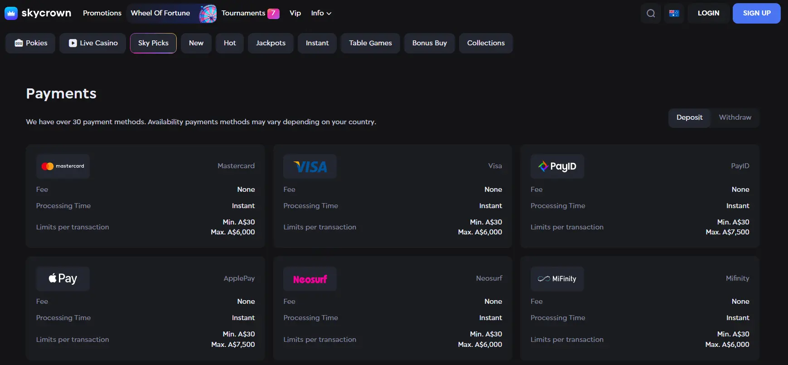Select the MiFinity logo
788x365 pixels.
pyautogui.click(x=557, y=279)
